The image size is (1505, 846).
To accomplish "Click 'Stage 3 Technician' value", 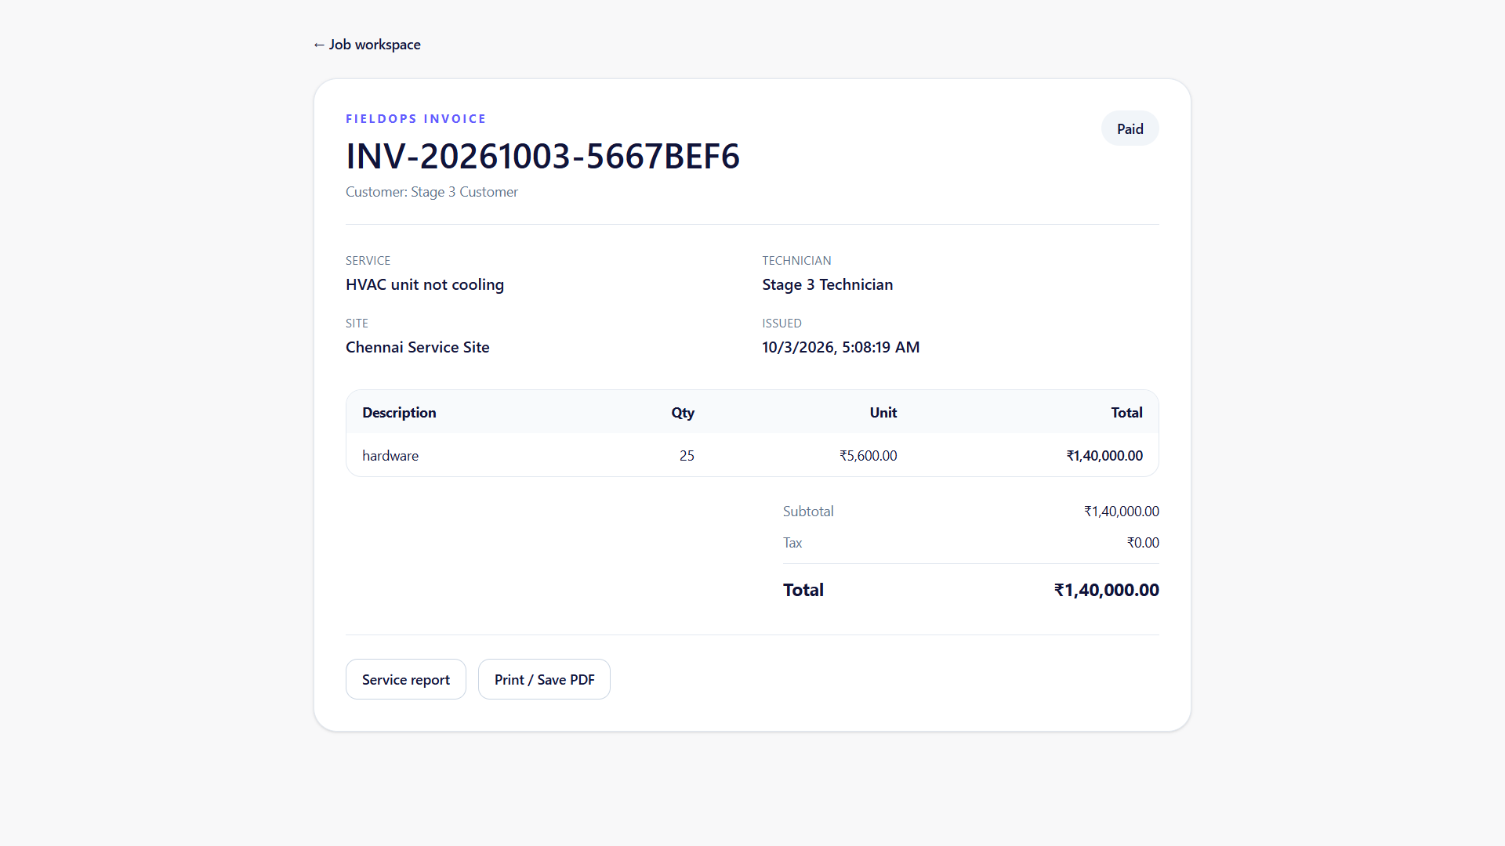I will [x=828, y=284].
